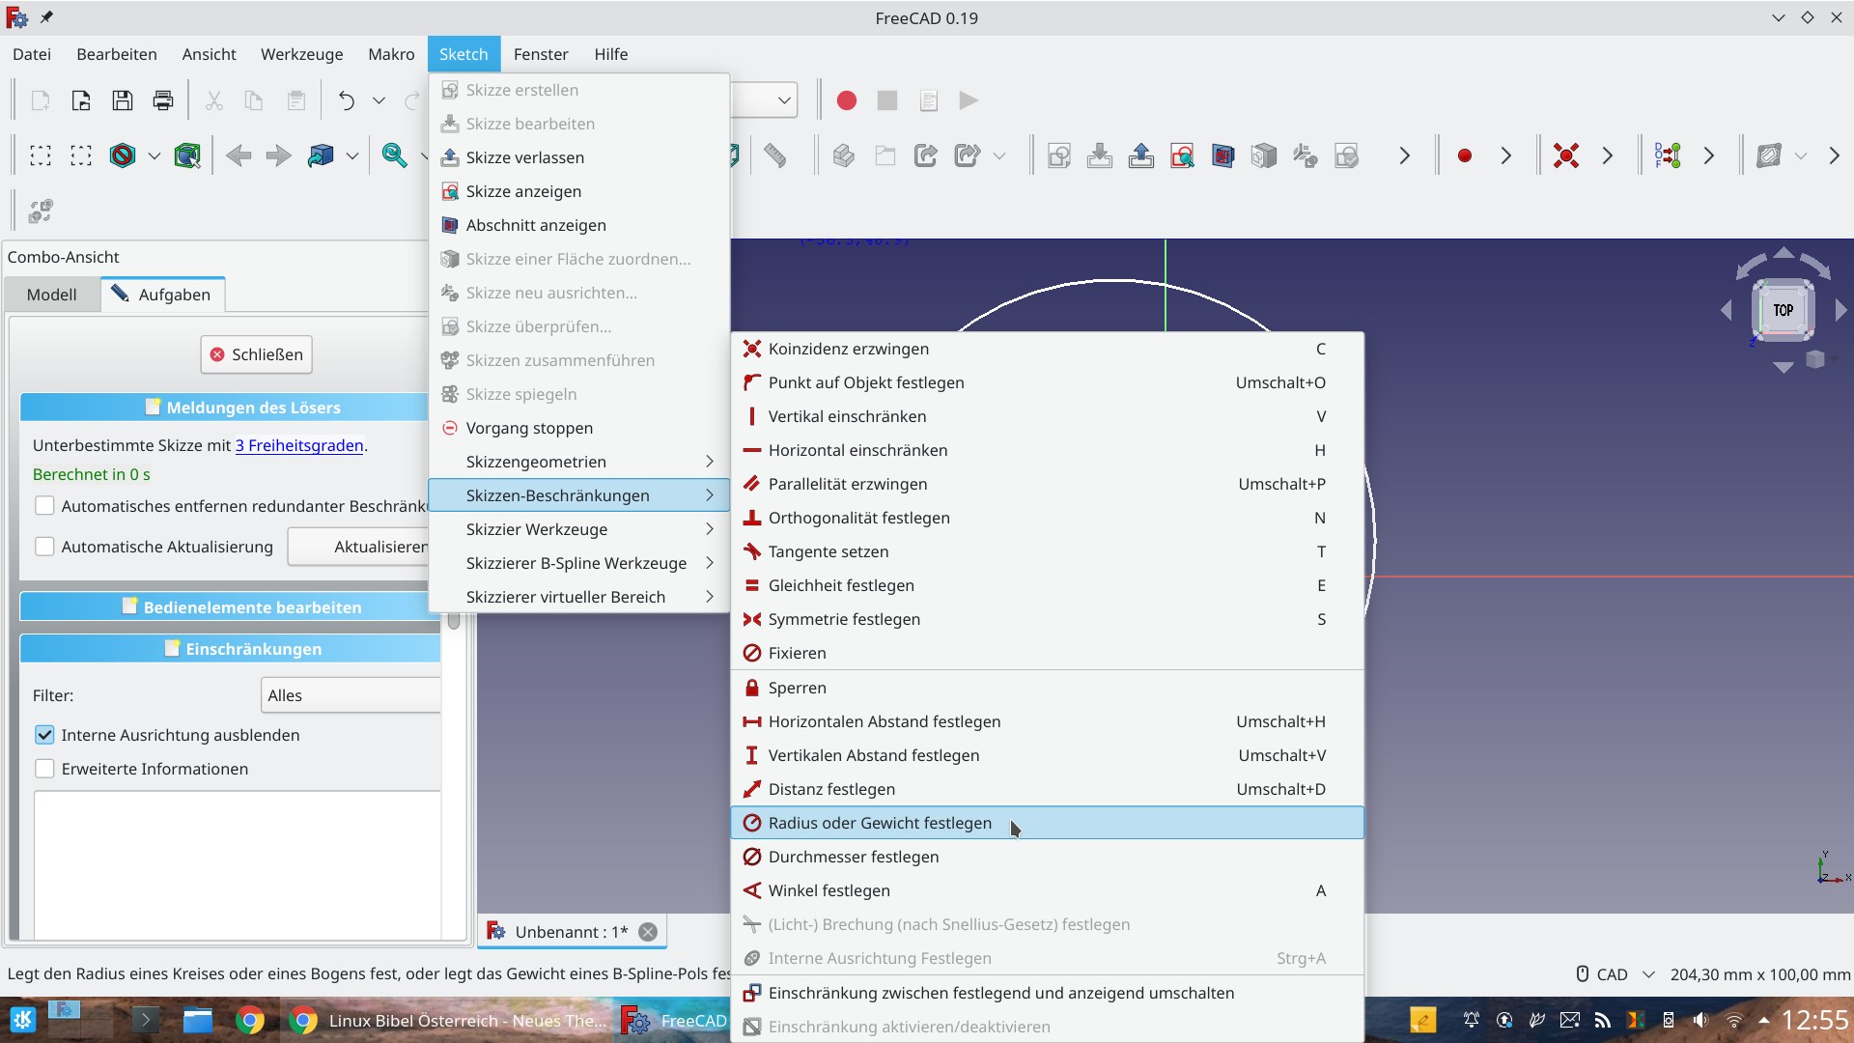Click the combo view scrollbar handle

tap(454, 622)
